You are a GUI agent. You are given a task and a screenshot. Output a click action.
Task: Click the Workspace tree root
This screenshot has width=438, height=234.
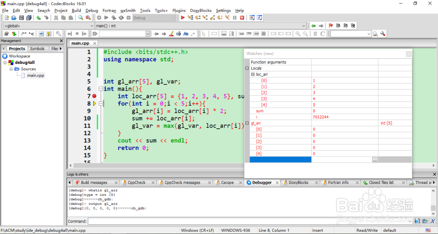click(19, 56)
